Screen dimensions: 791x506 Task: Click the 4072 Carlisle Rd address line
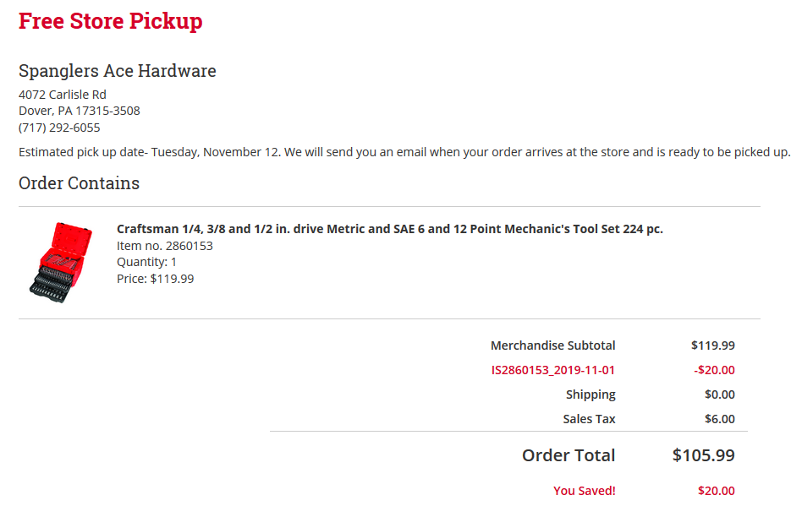[63, 95]
